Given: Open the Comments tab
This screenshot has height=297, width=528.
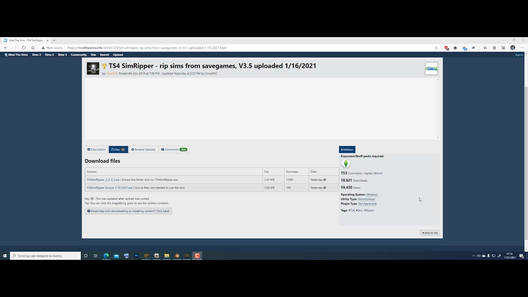Looking at the screenshot, I should point(174,150).
